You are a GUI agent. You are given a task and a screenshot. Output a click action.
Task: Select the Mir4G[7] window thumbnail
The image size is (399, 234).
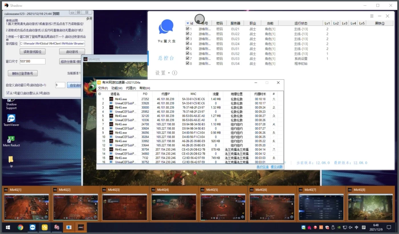(321, 204)
